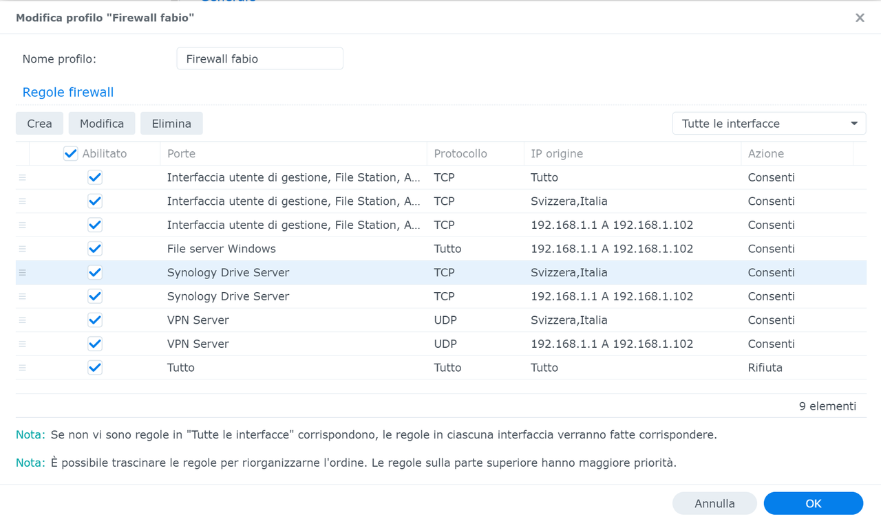
Task: Click Consenti in VPN Server 192.168.1.1 row
Action: 772,344
